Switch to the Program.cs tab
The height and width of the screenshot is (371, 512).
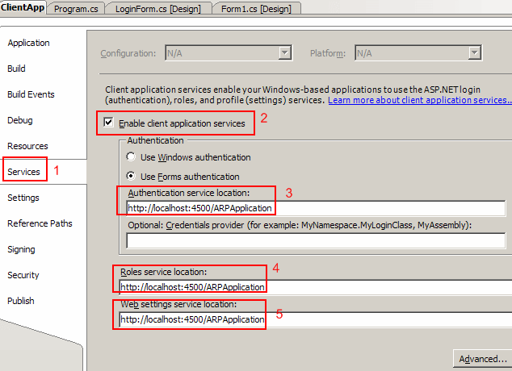click(x=77, y=8)
